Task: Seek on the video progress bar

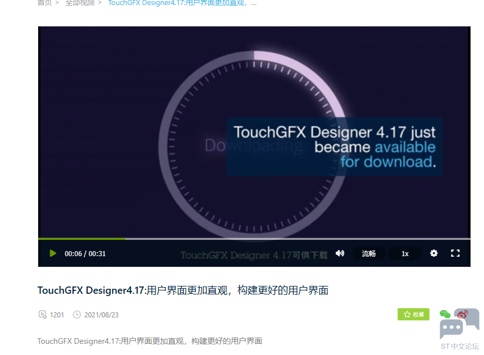Action: (x=254, y=239)
